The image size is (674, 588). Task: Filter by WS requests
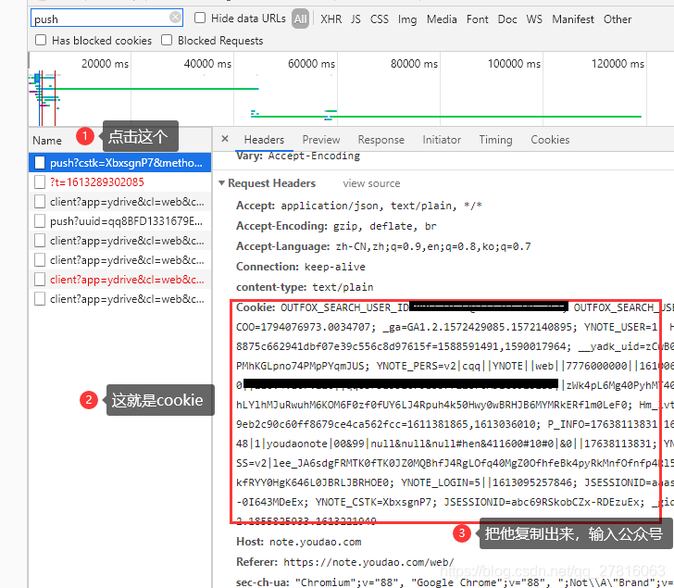coord(534,19)
